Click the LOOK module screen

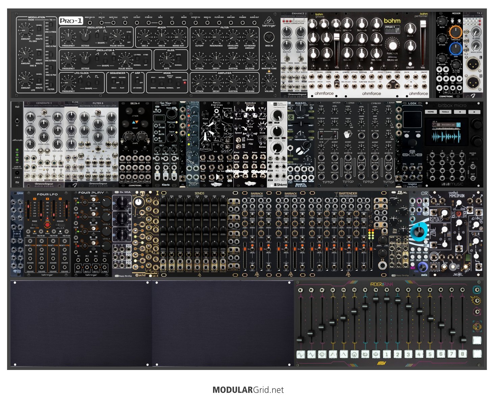point(412,119)
